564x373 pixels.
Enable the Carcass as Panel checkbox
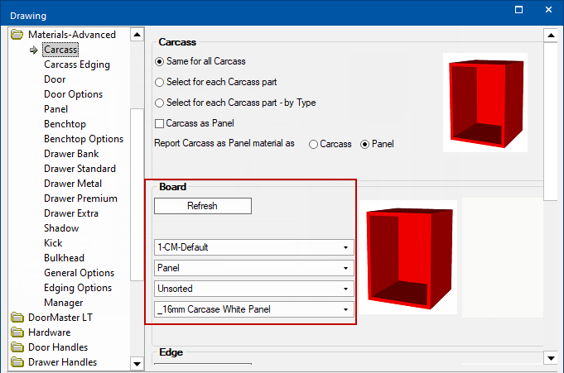coord(159,123)
